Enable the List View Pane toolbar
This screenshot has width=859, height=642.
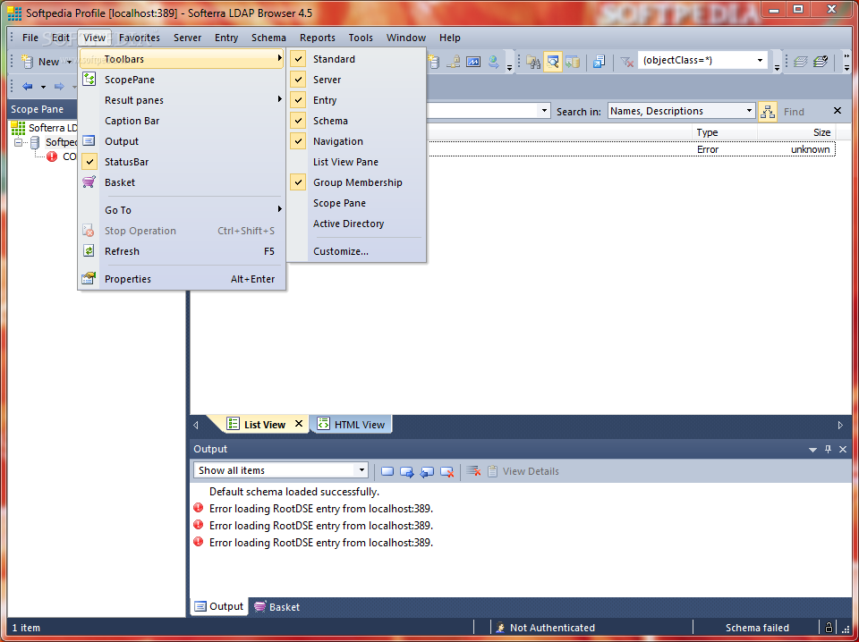(356, 162)
